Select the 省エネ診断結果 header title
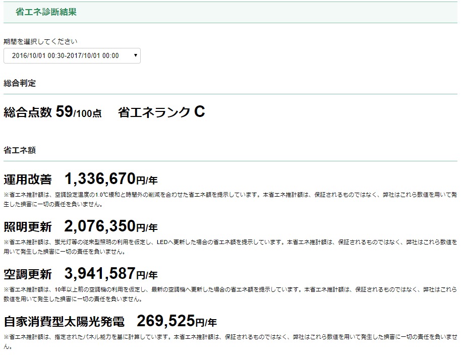464x358 pixels. [46, 12]
